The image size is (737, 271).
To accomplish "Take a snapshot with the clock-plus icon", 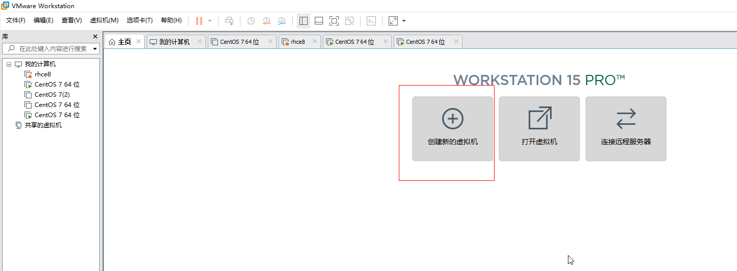I will pyautogui.click(x=251, y=21).
